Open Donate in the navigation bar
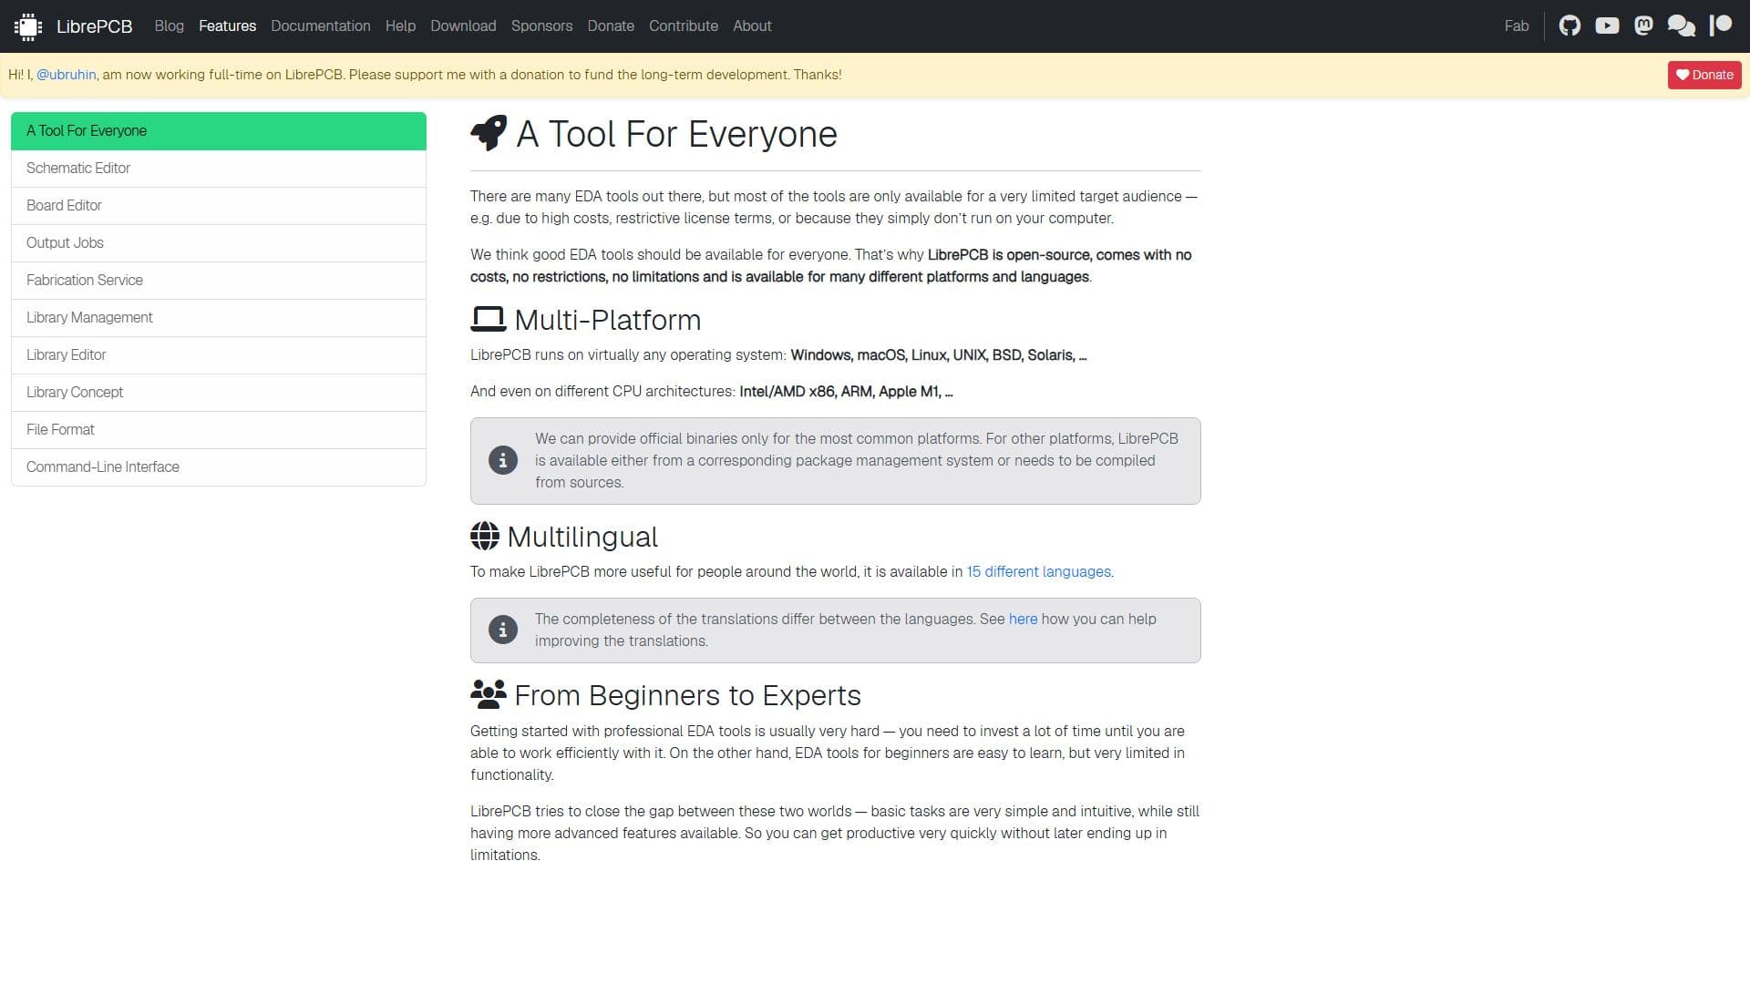This screenshot has width=1750, height=984. click(x=611, y=26)
